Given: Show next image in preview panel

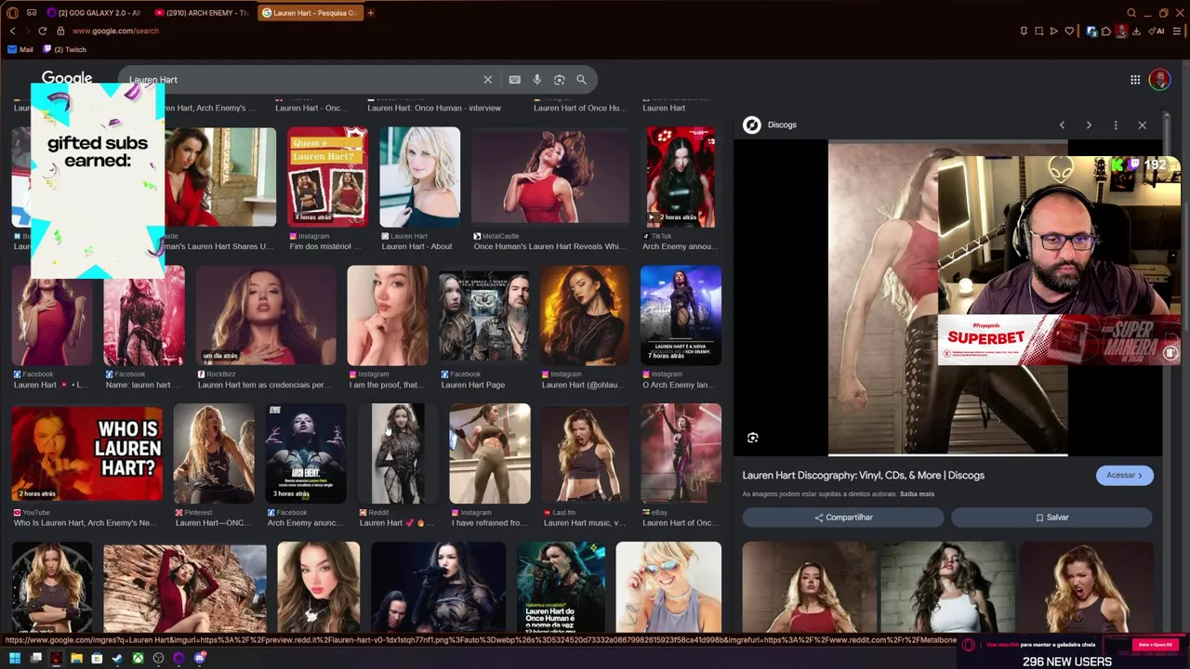Looking at the screenshot, I should [x=1089, y=125].
